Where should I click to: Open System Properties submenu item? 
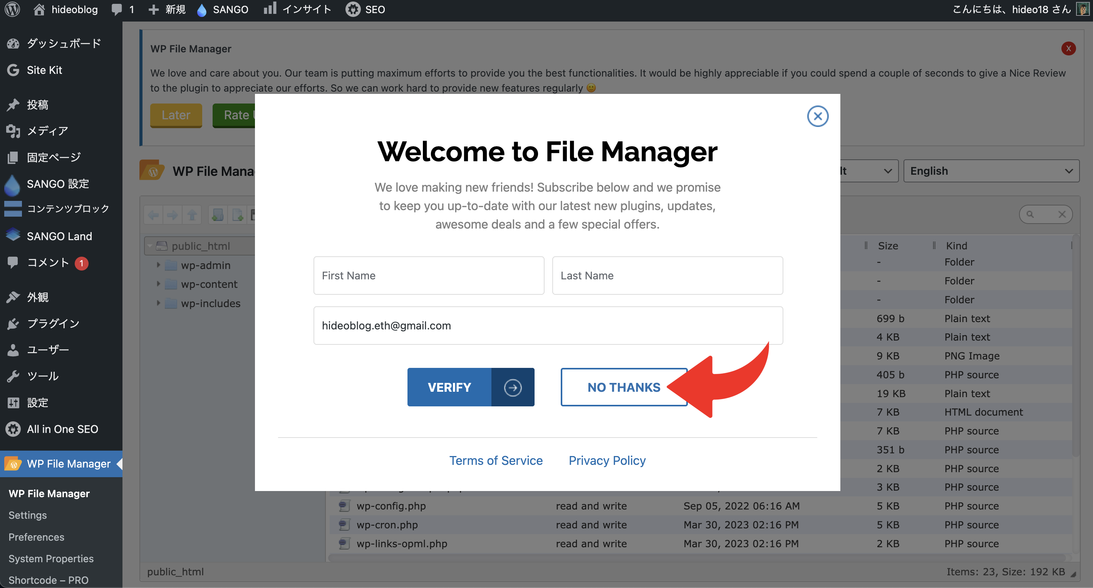[51, 559]
